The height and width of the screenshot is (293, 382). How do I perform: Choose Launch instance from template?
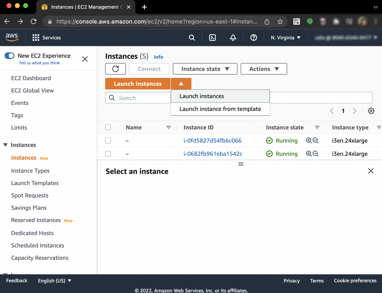pyautogui.click(x=220, y=109)
